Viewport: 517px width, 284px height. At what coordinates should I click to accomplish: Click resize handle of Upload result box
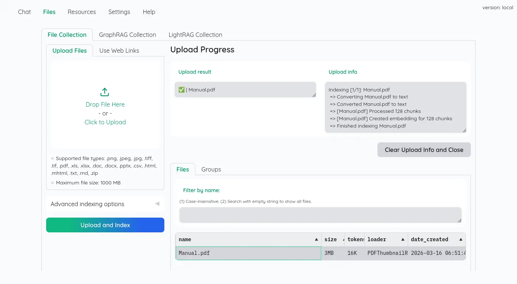314,95
